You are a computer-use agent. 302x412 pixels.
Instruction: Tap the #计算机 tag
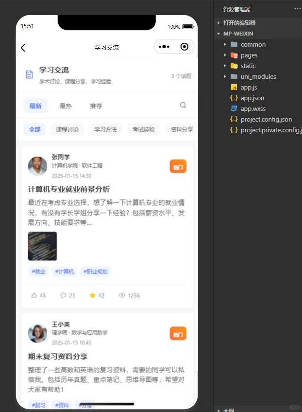point(65,271)
